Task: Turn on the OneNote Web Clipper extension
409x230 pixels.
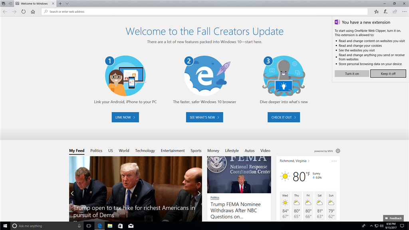Action: (352, 73)
